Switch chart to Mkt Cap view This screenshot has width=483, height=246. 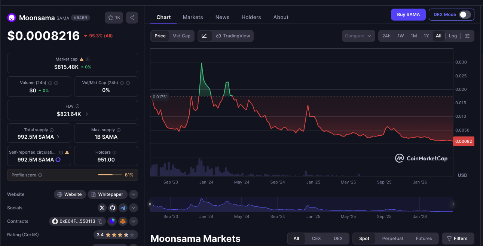coord(181,36)
